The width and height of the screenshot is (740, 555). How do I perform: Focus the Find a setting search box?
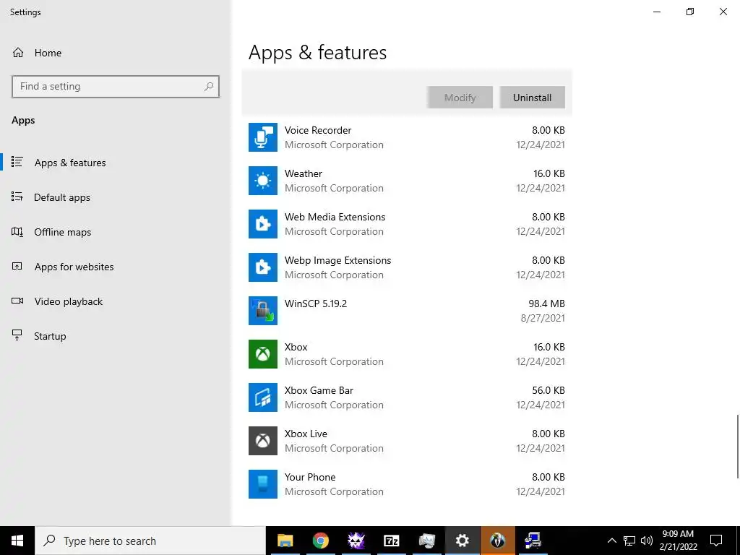pyautogui.click(x=116, y=87)
